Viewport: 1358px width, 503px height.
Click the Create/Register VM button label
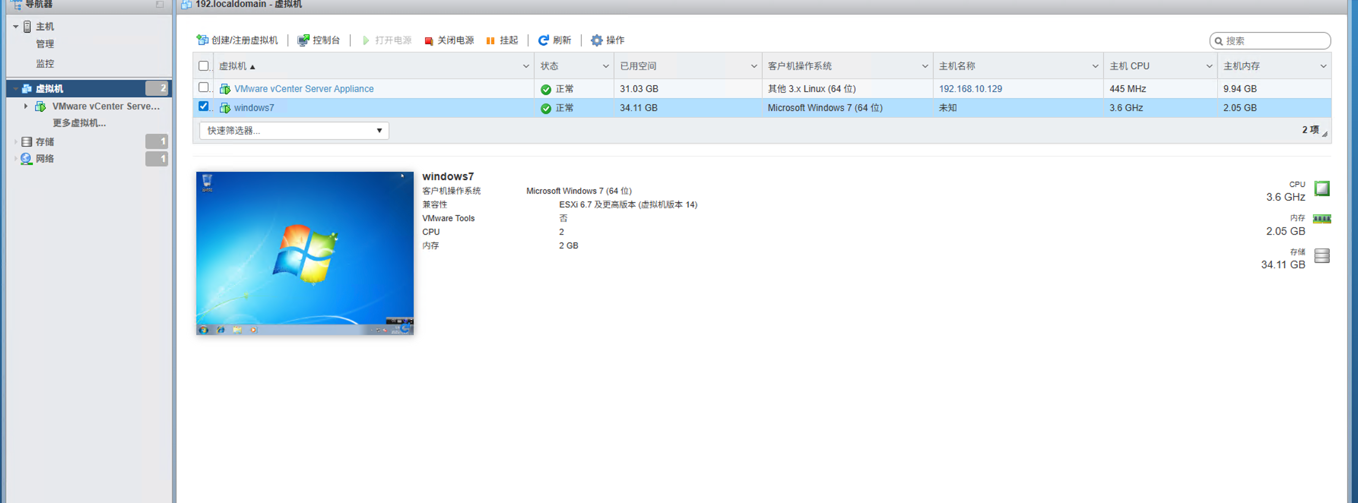244,41
